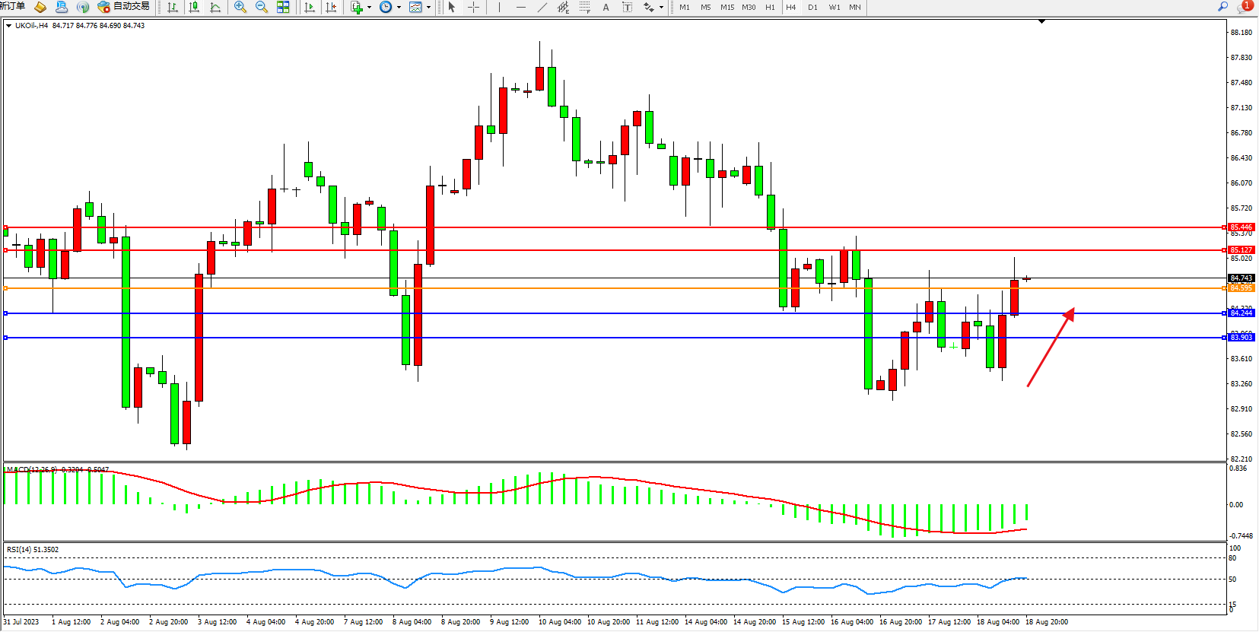Select the crosshair tool

point(473,7)
